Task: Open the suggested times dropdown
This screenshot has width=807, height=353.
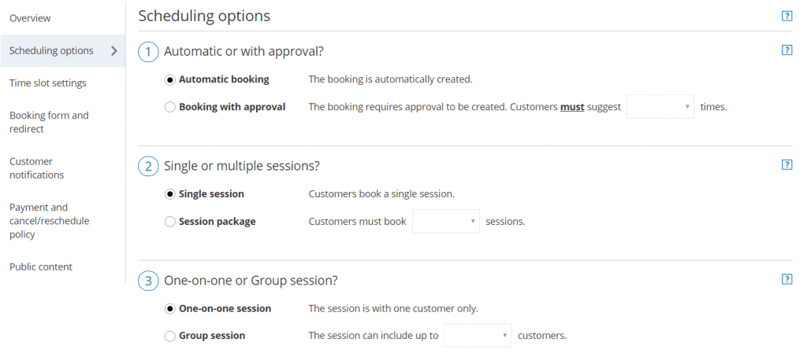Action: click(660, 107)
